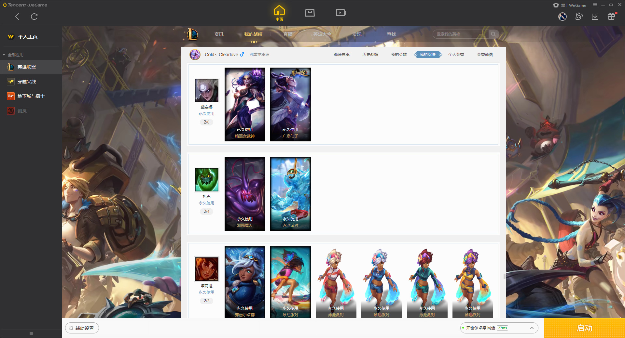Select 英雄联盟 in sidebar
Screen dimensions: 625x338
coord(31,67)
